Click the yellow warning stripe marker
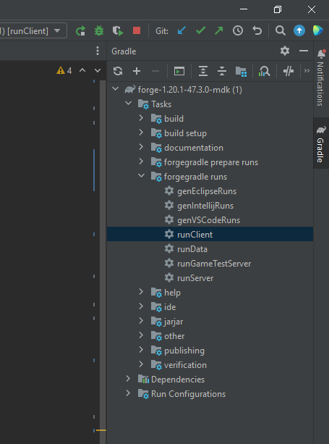The width and height of the screenshot is (329, 444). pyautogui.click(x=101, y=430)
